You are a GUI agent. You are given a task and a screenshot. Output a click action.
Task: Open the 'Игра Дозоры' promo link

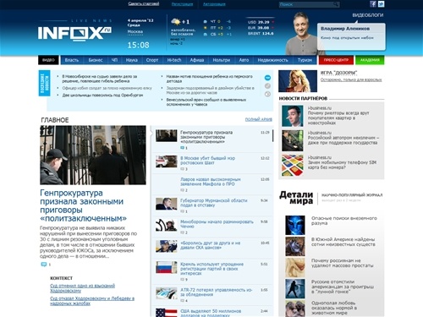pos(338,73)
